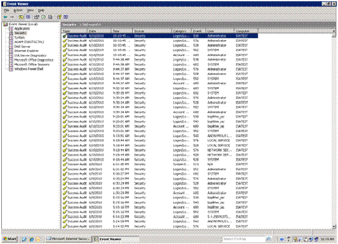Sort by the User column header

pos(220,31)
